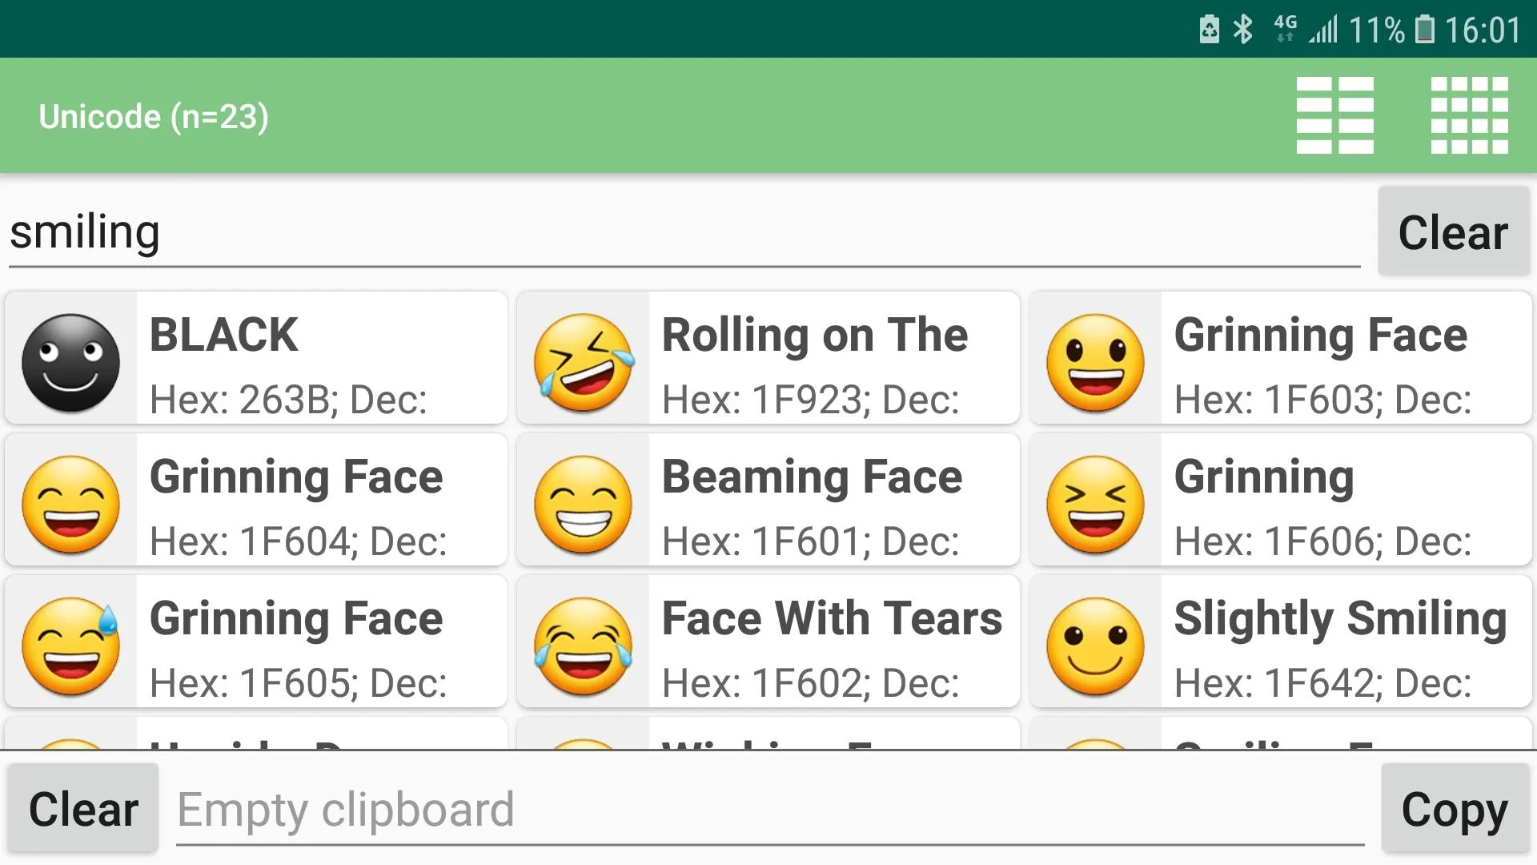
Task: Clear the clipboard contents
Action: coord(84,809)
